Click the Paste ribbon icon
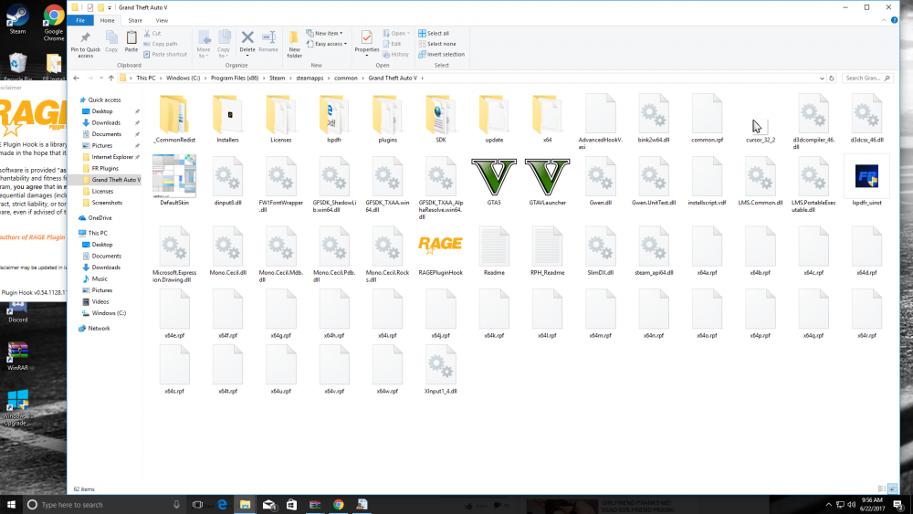Screen dimensions: 913x514 coord(131,42)
